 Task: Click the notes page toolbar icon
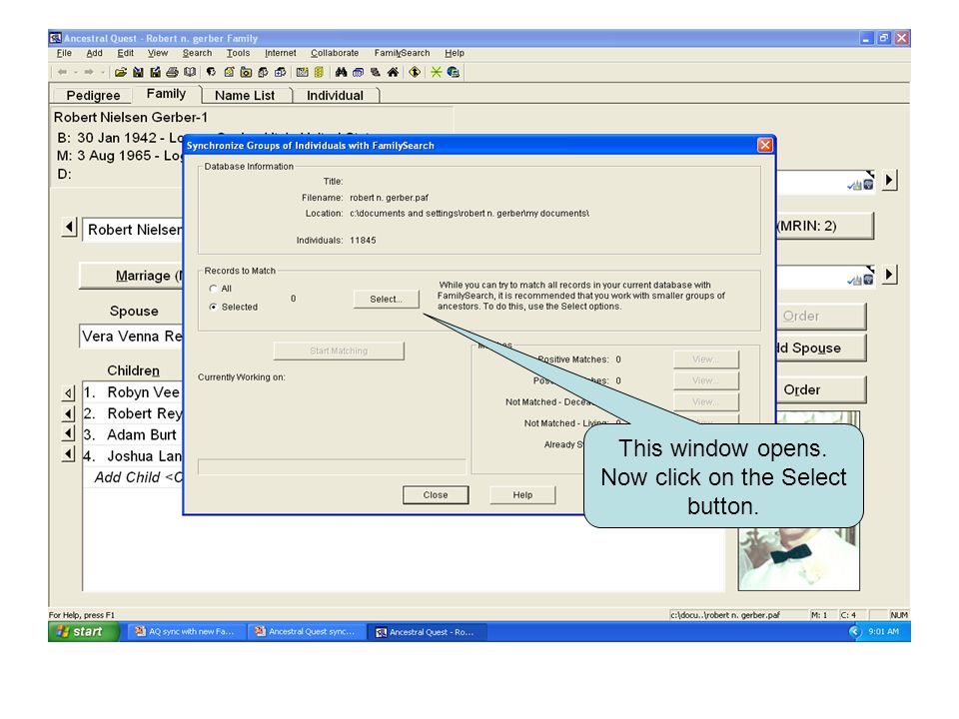(x=230, y=72)
